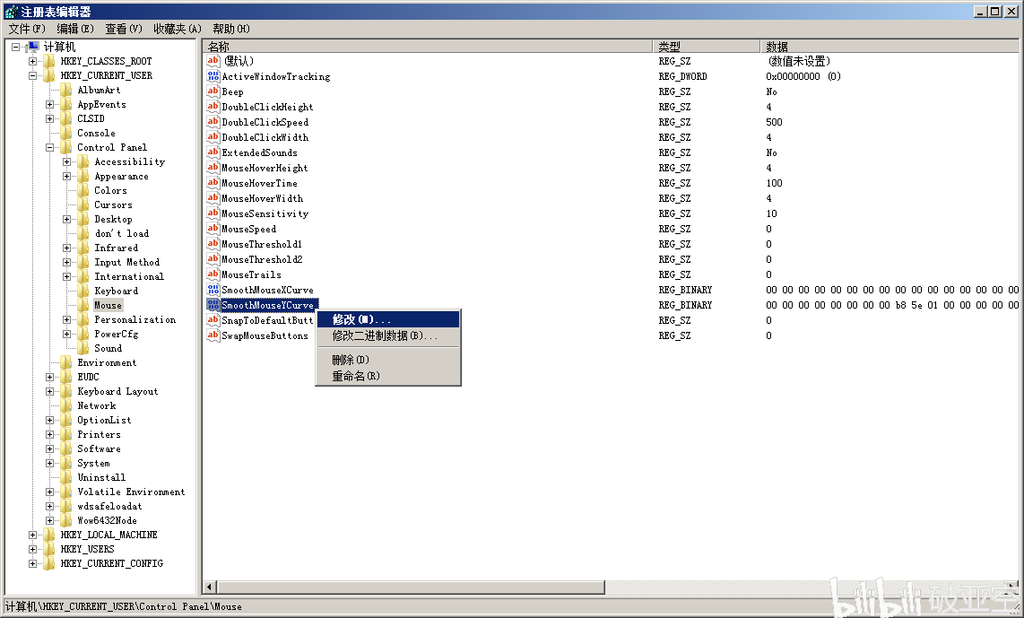Sort values by the 类型 column header
1024x618 pixels.
coord(707,47)
